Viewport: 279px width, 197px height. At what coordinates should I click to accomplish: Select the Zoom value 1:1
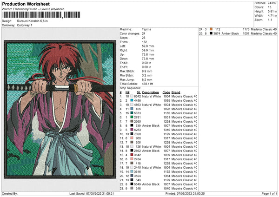[270, 20]
